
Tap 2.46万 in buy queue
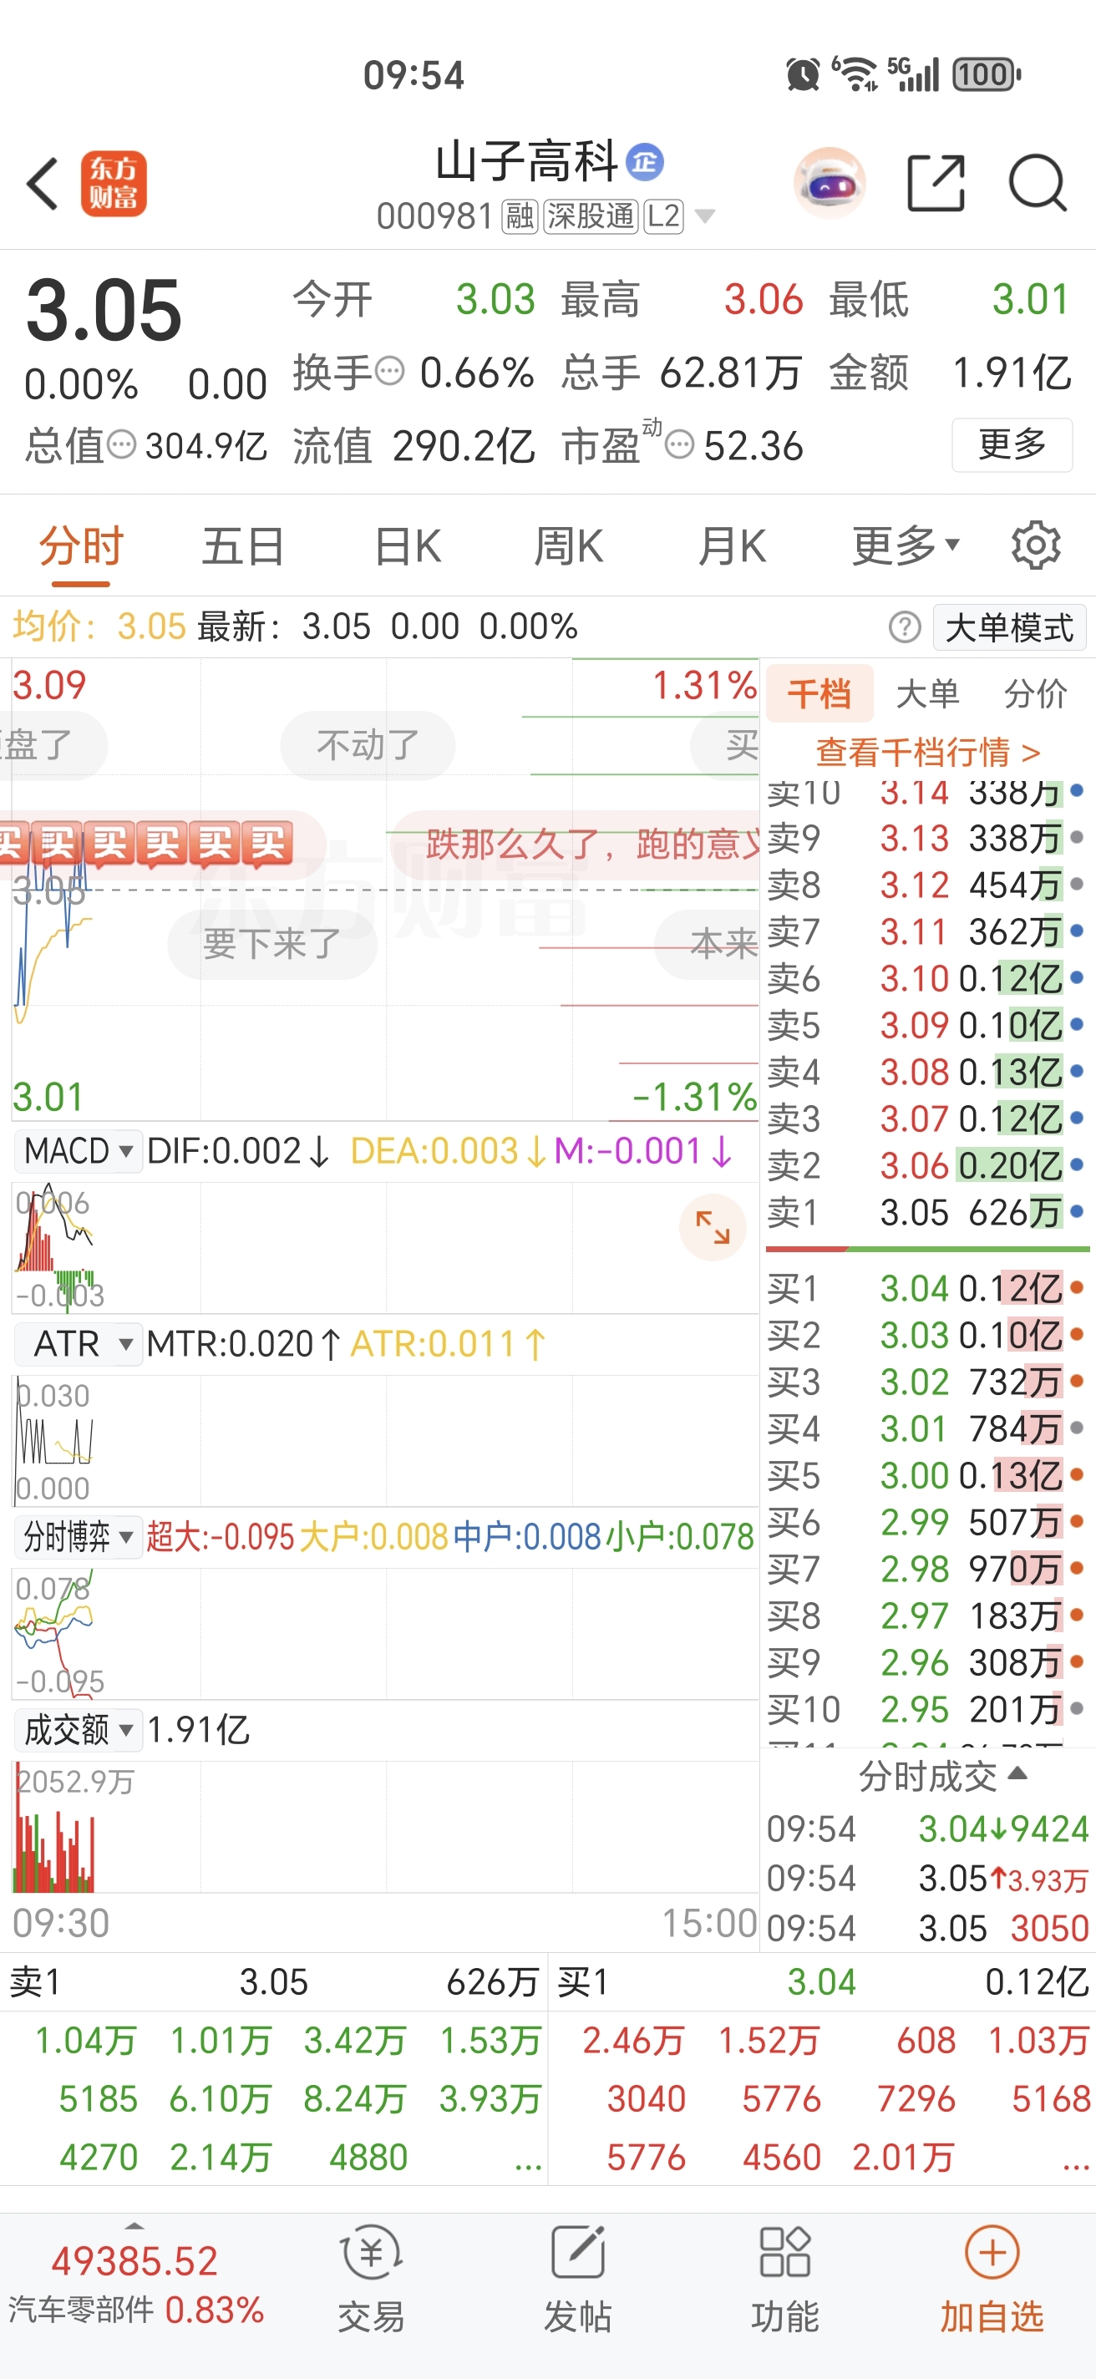tap(633, 2041)
